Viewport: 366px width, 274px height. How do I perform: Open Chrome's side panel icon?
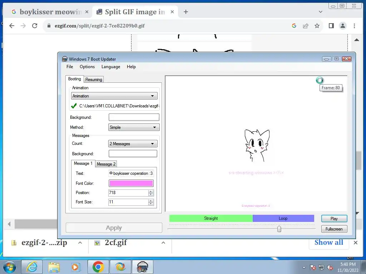(331, 26)
